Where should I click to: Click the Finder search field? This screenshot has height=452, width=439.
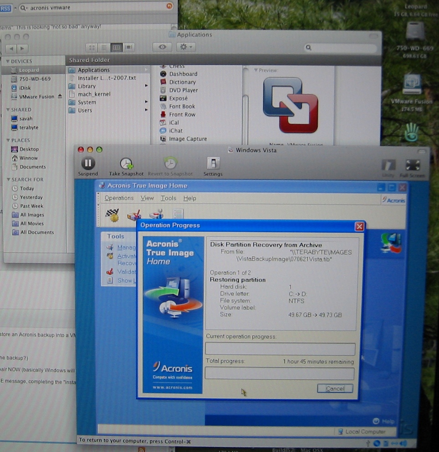341,47
